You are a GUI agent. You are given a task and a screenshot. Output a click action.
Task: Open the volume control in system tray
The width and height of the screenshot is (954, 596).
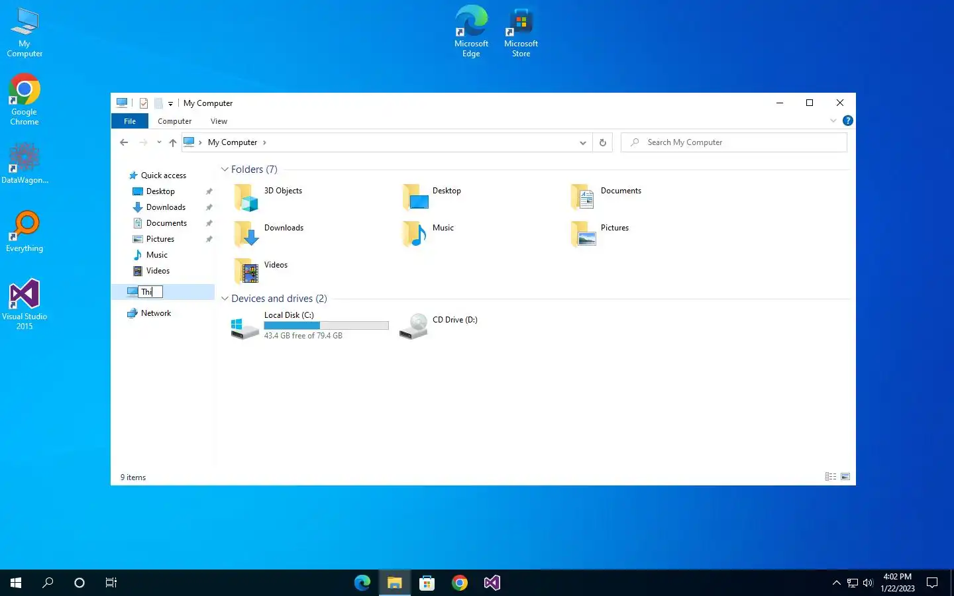point(868,583)
